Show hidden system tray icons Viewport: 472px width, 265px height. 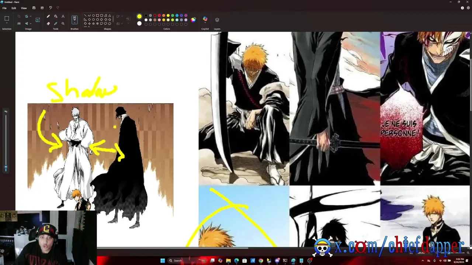[423, 261]
